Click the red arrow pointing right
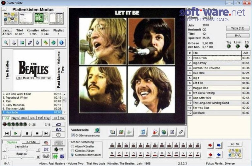The width and height of the screenshot is (252, 166). (210, 145)
